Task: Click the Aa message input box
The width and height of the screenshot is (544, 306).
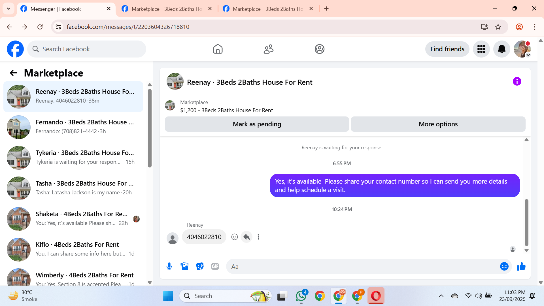Action: (x=363, y=266)
